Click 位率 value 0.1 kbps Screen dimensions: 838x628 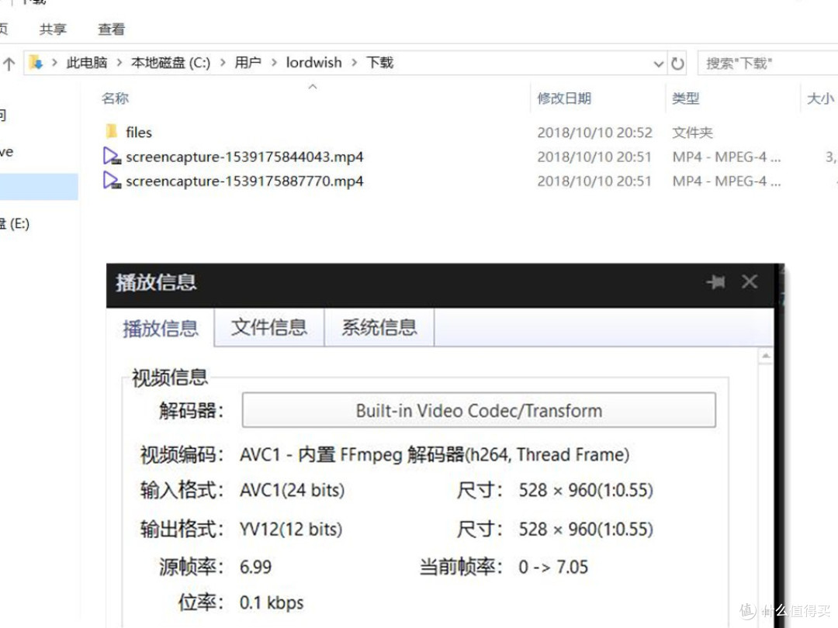pyautogui.click(x=272, y=602)
